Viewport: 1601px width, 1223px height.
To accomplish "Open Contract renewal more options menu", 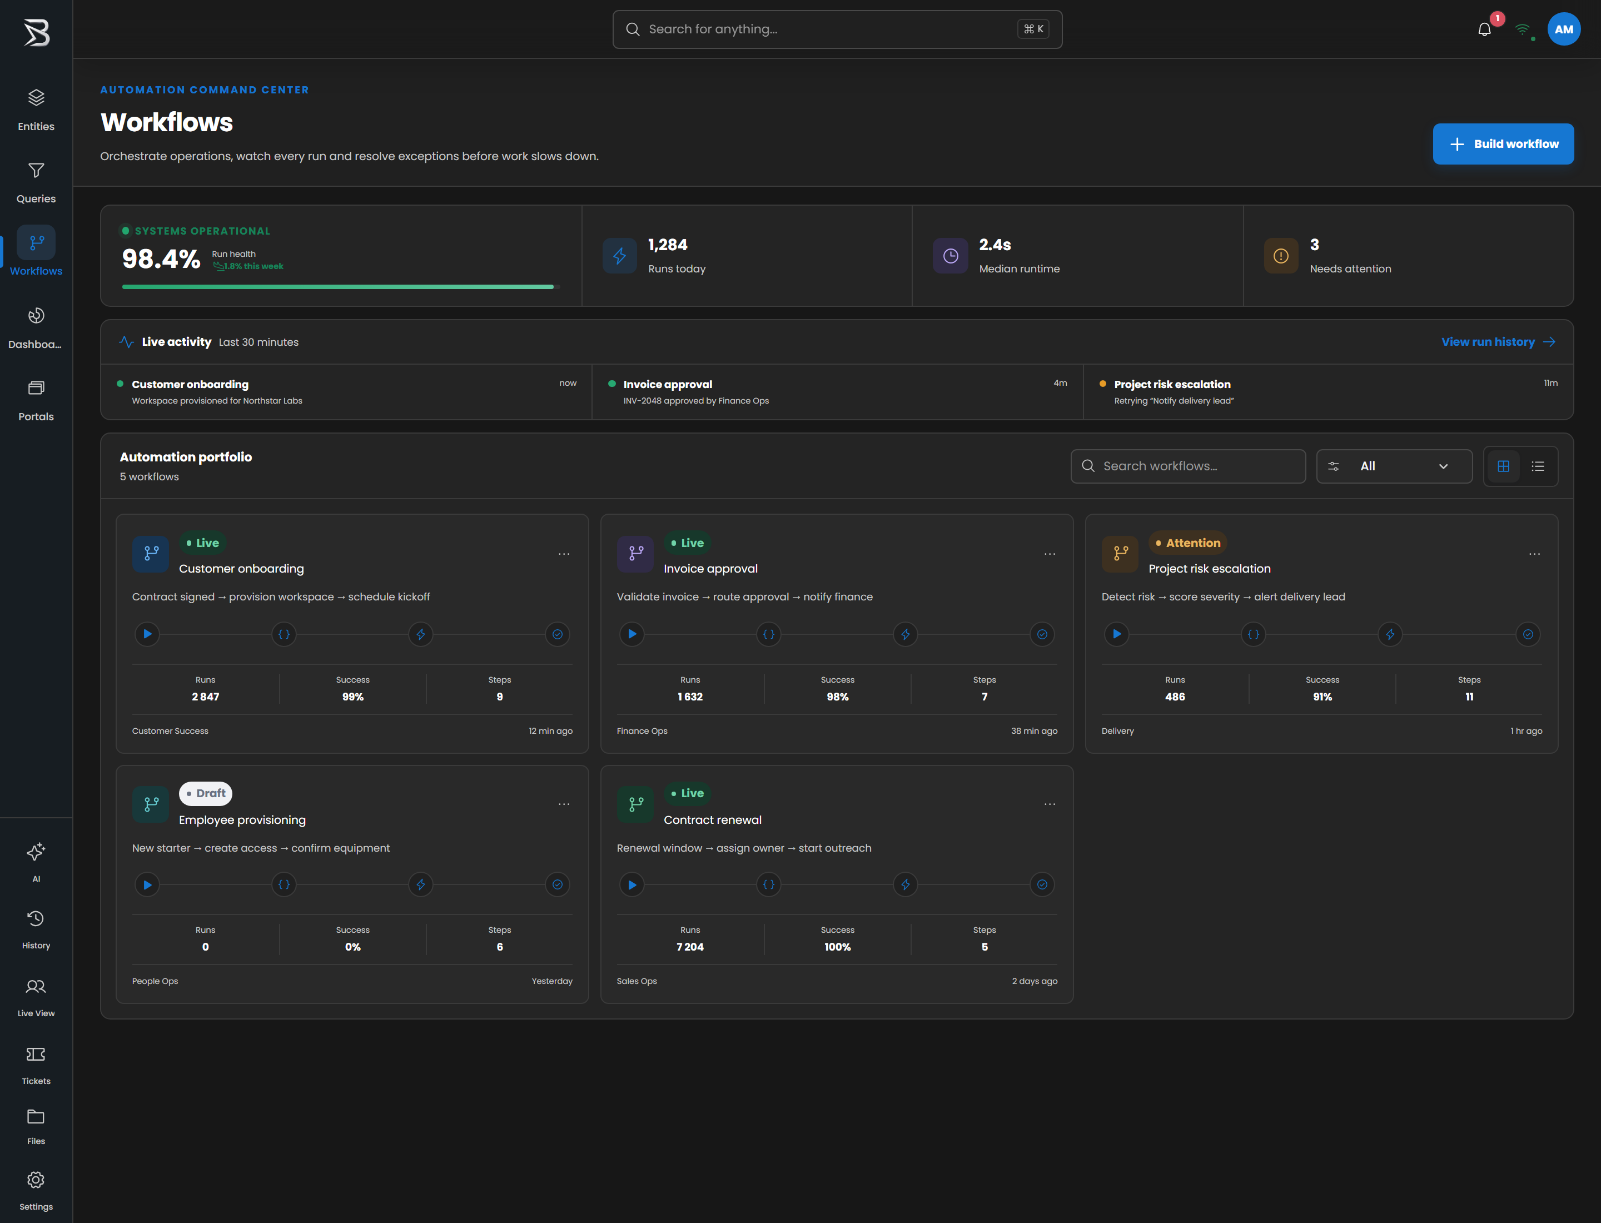I will 1049,804.
